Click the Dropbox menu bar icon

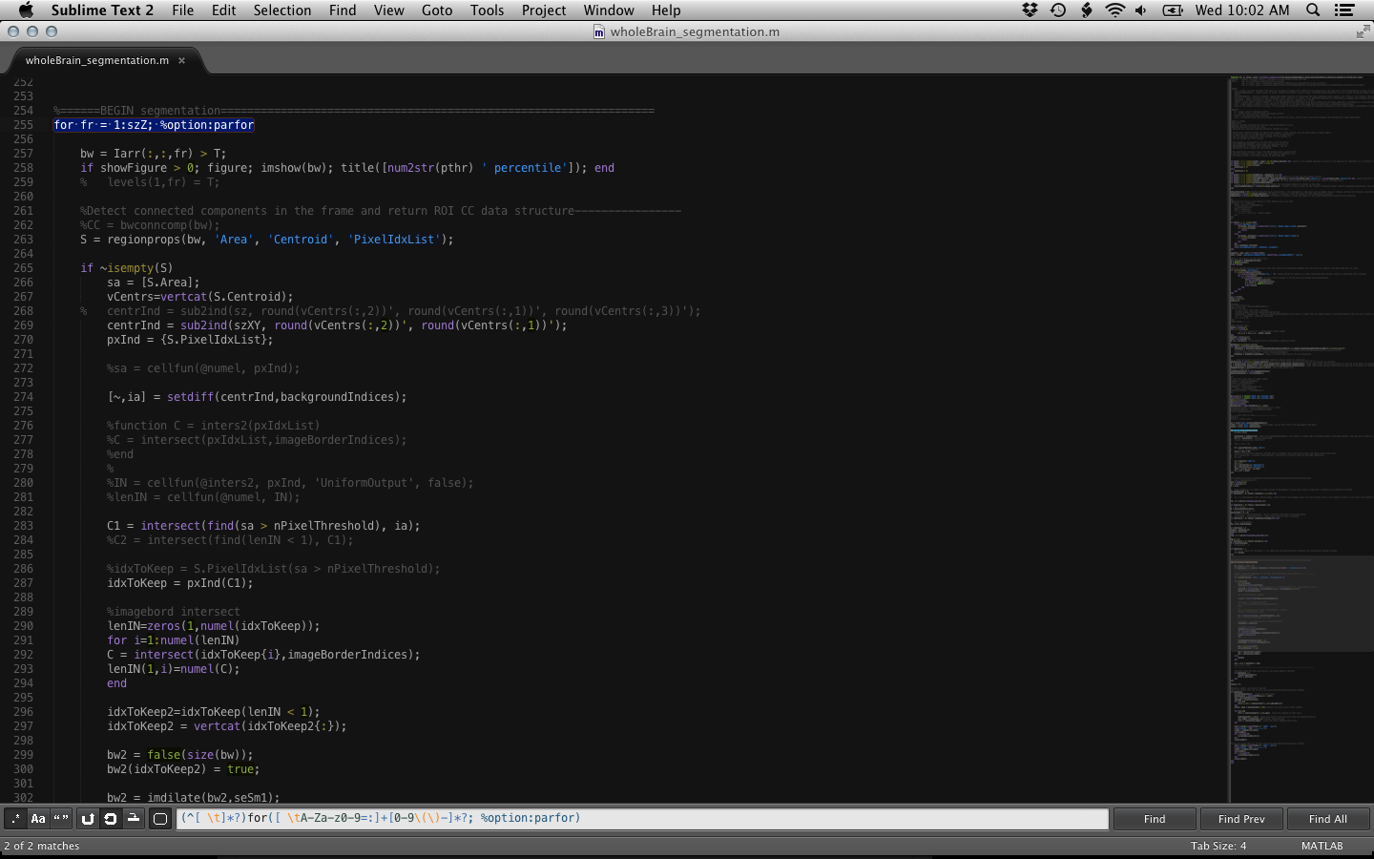[x=1030, y=10]
